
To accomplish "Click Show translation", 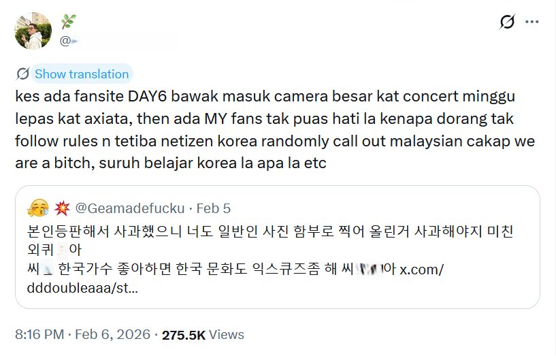I will (82, 74).
